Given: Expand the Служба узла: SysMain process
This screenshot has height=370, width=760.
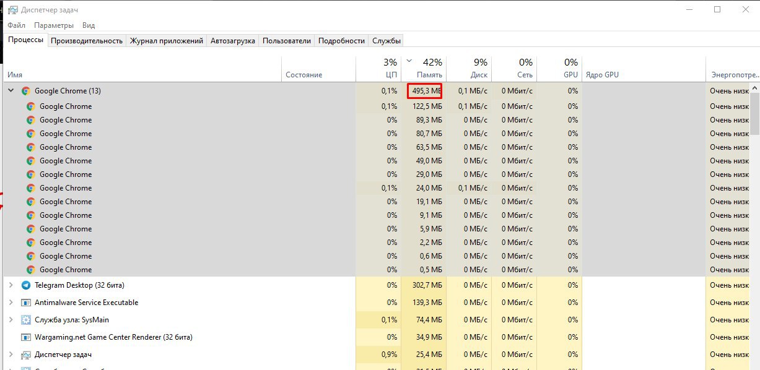Looking at the screenshot, I should point(11,320).
